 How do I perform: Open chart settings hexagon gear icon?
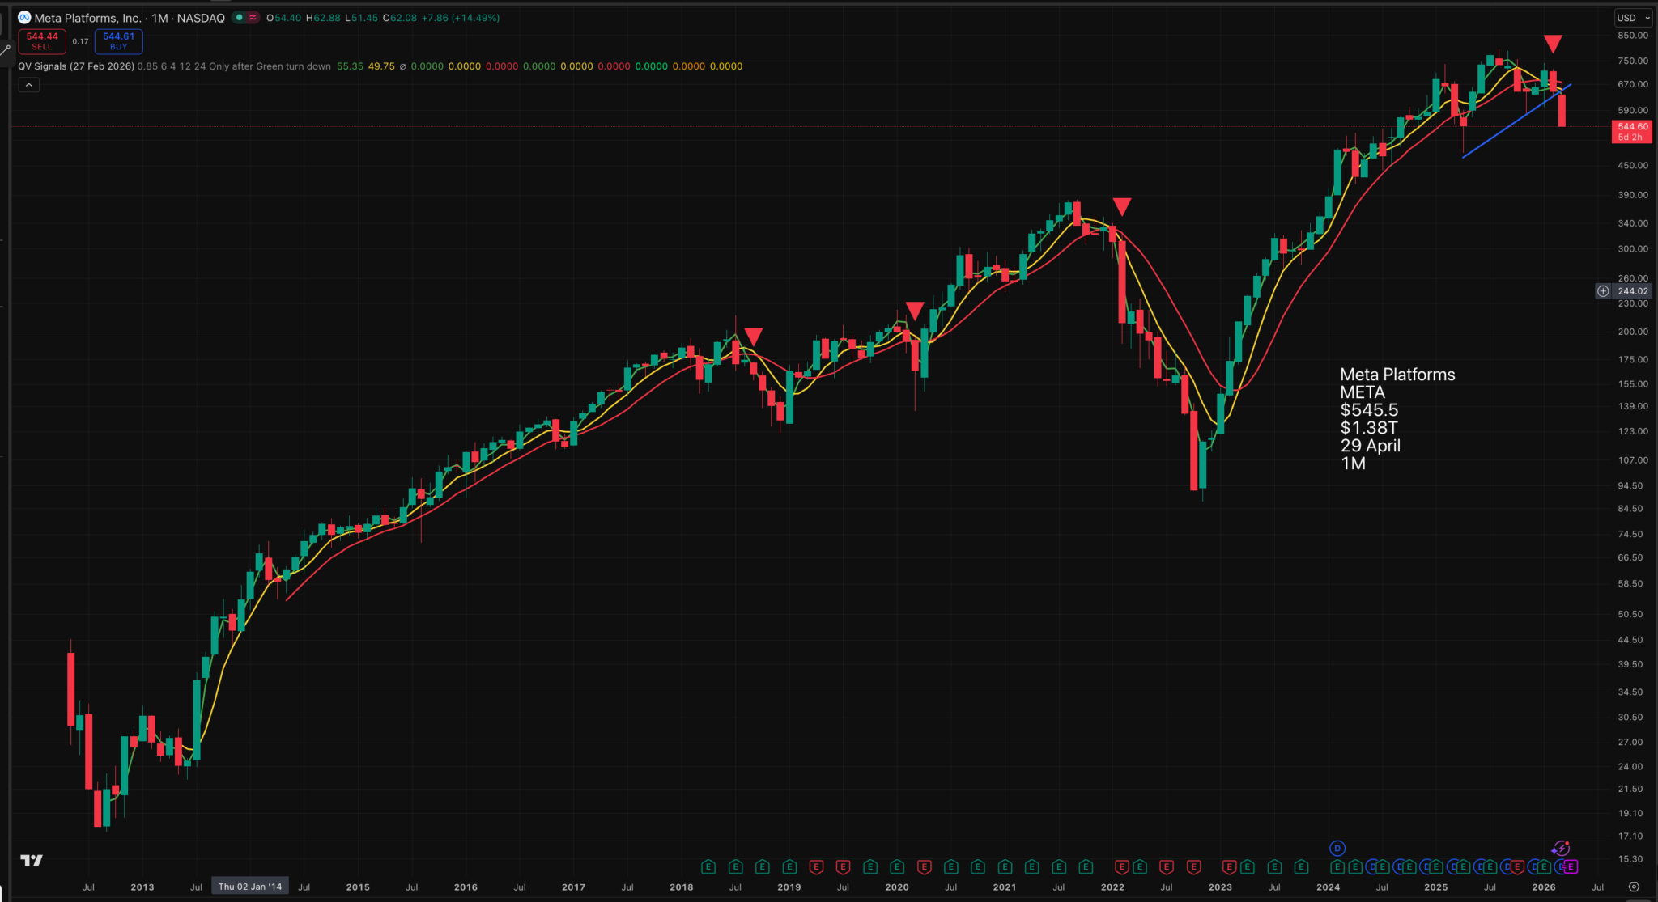[x=1634, y=887]
